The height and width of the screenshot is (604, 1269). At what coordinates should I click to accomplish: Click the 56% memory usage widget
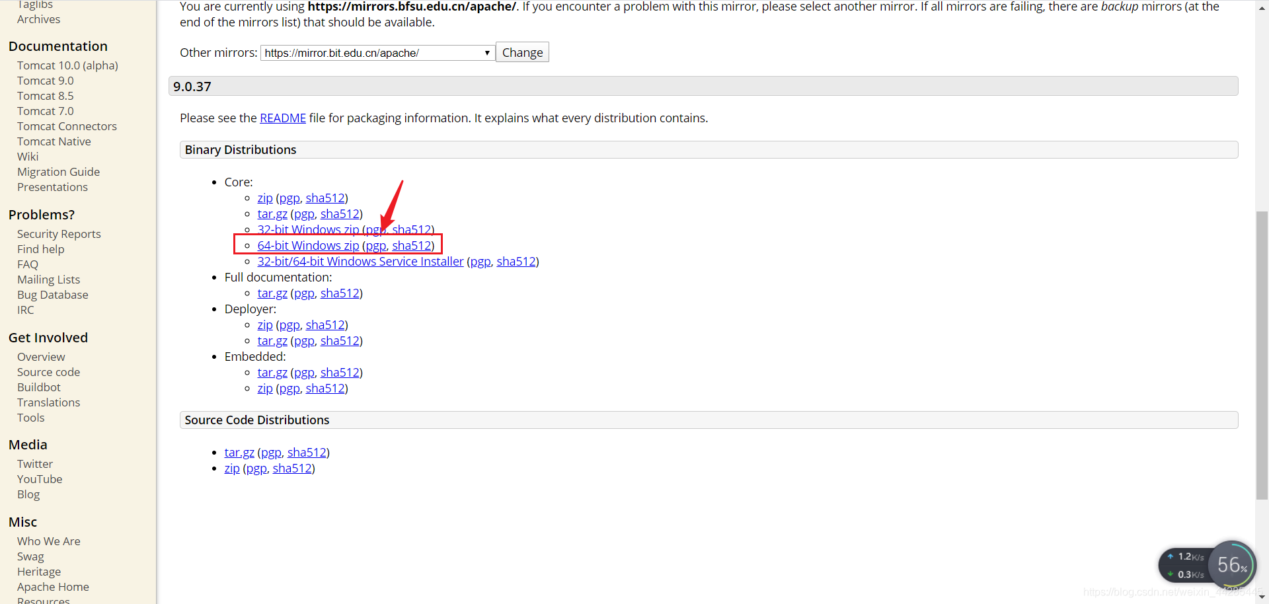(x=1232, y=564)
